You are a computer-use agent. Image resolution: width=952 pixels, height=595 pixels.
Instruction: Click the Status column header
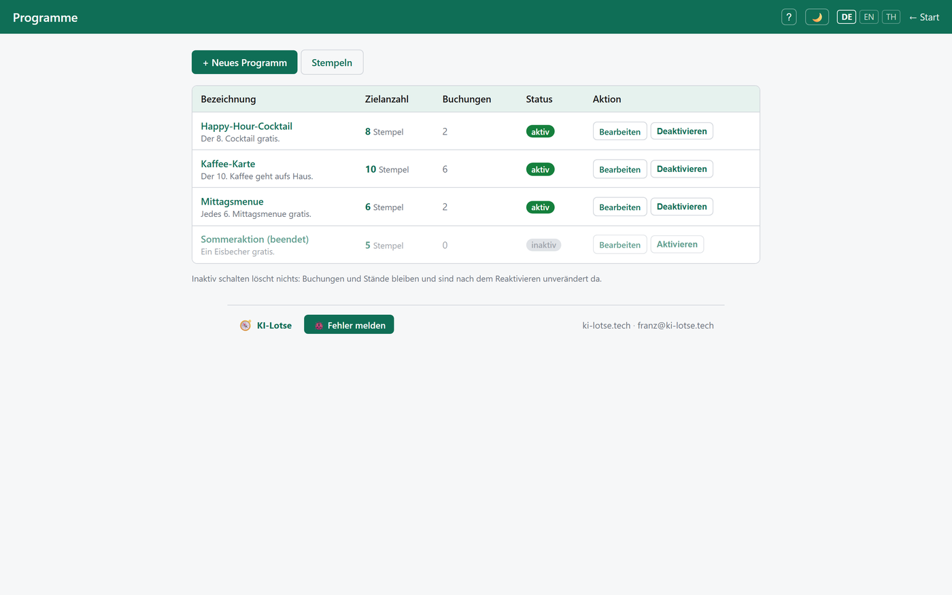pos(539,99)
